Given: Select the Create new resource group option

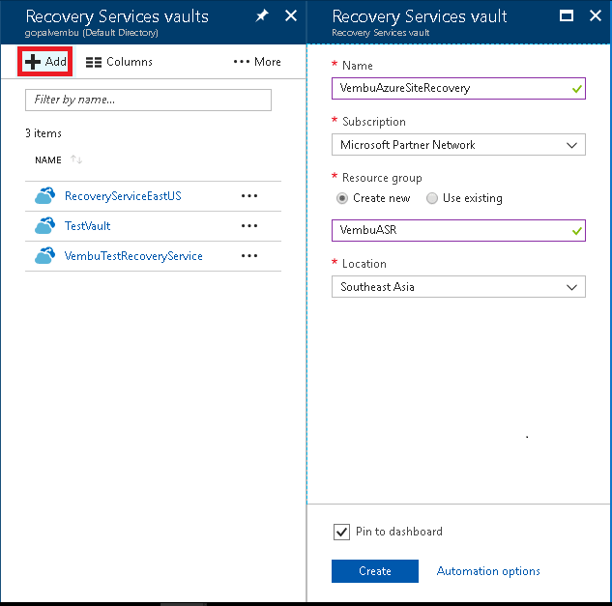Looking at the screenshot, I should pos(342,198).
